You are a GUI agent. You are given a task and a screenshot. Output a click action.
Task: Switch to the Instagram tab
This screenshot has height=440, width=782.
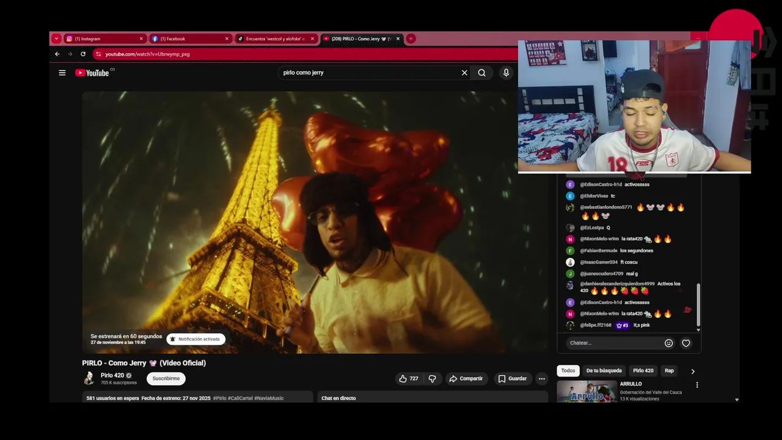104,38
